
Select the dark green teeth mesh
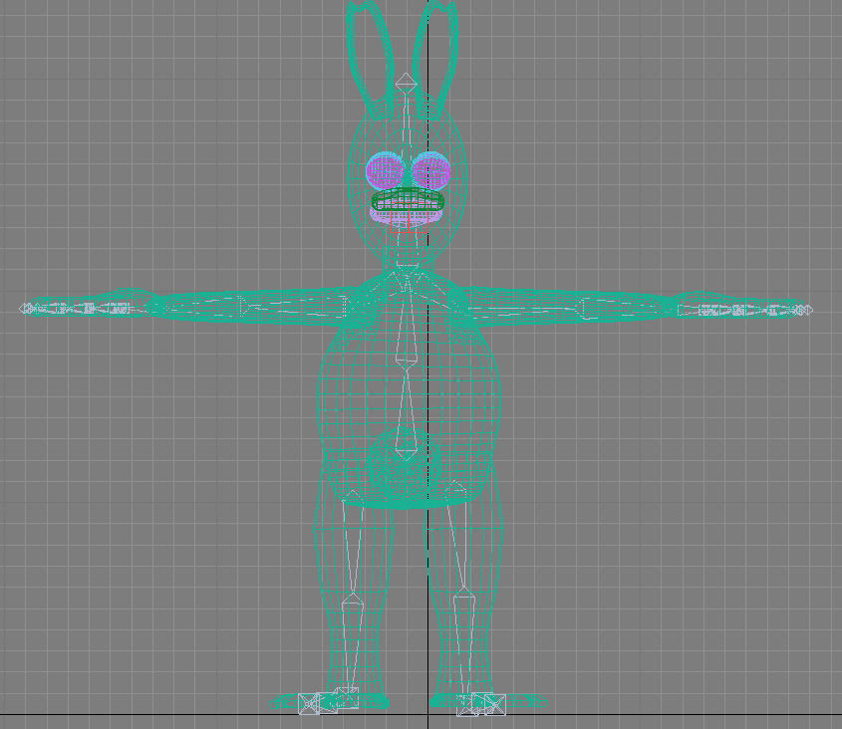409,199
